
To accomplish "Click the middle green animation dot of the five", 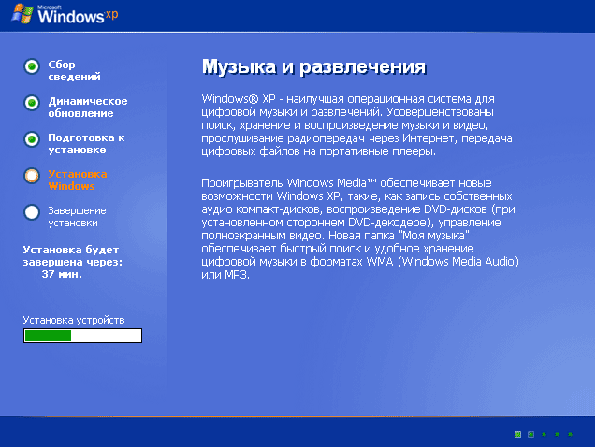I will pyautogui.click(x=544, y=434).
